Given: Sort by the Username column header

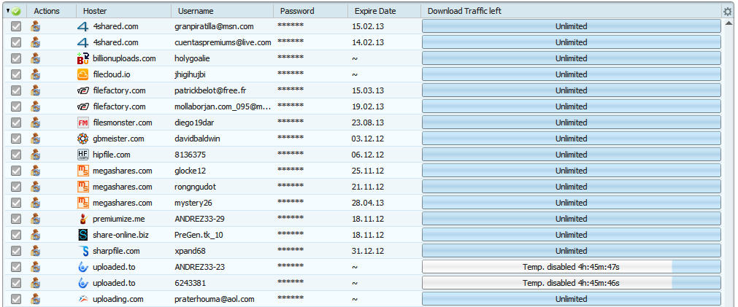Looking at the screenshot, I should pos(222,11).
